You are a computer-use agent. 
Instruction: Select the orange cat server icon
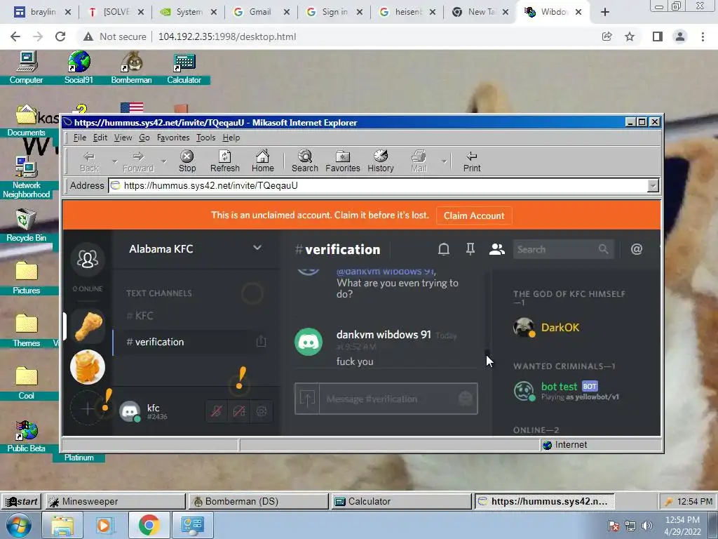88,366
